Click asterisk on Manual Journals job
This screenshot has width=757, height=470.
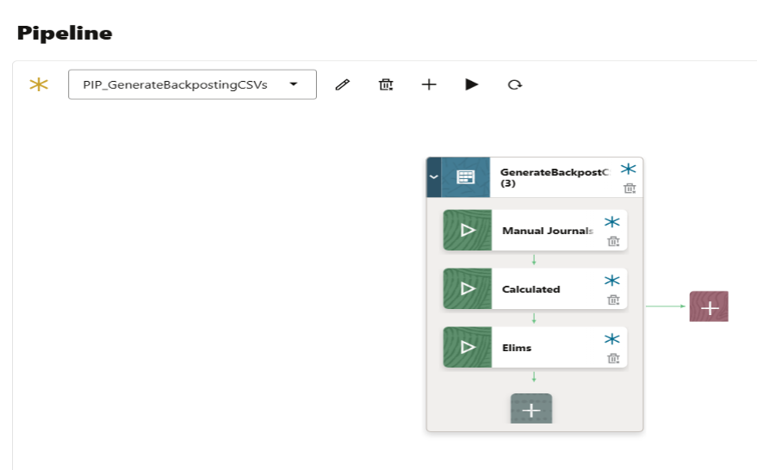click(x=611, y=222)
